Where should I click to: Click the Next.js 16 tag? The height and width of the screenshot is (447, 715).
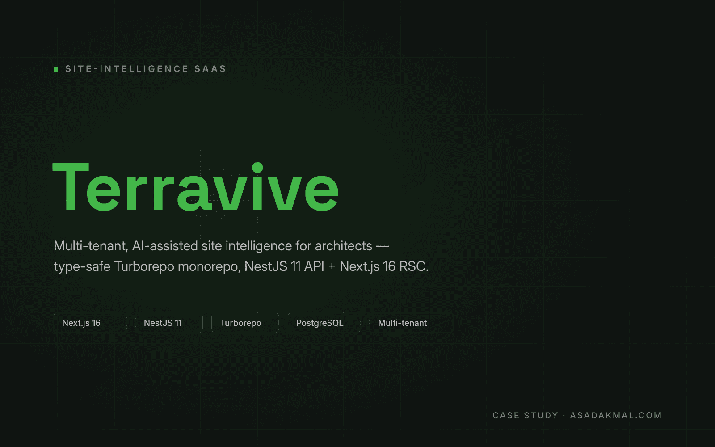[x=90, y=323]
